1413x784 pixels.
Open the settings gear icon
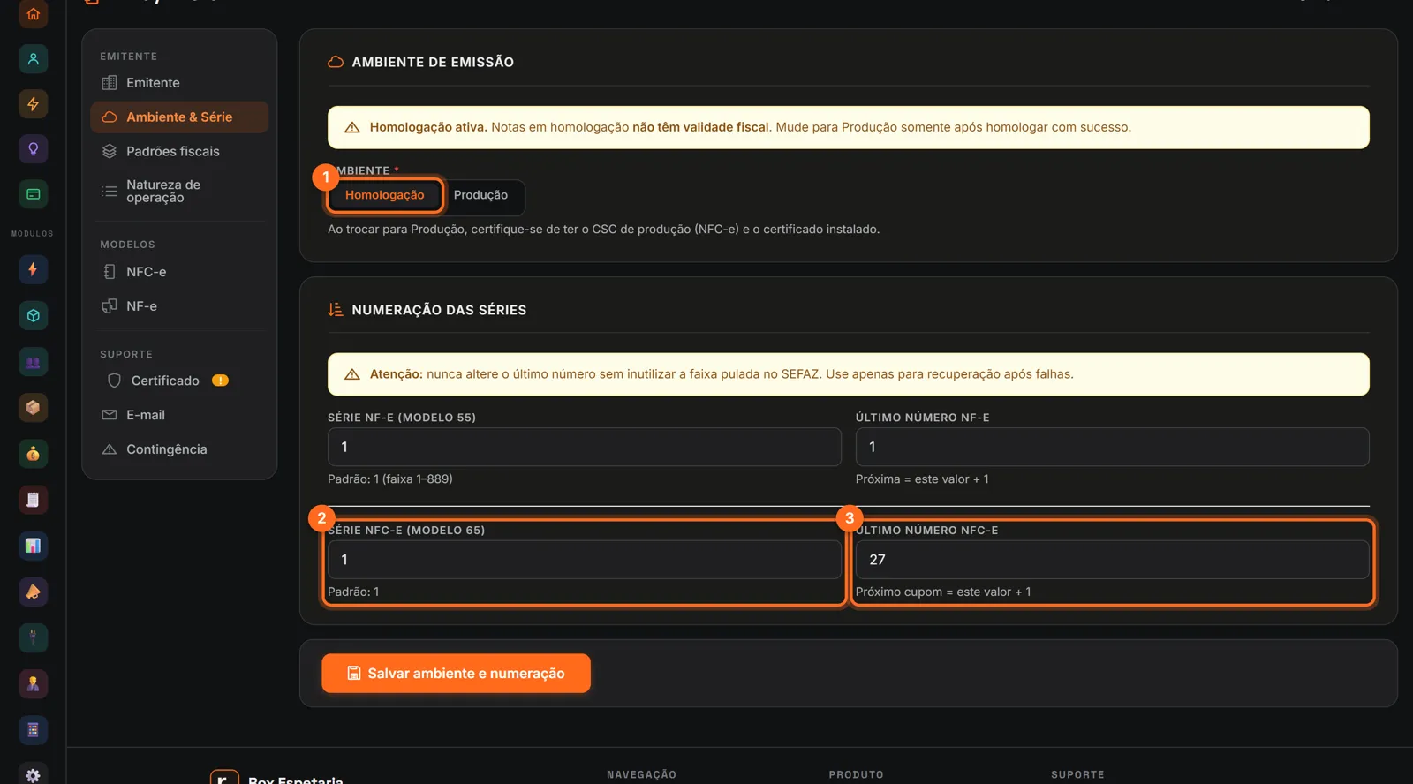33,775
